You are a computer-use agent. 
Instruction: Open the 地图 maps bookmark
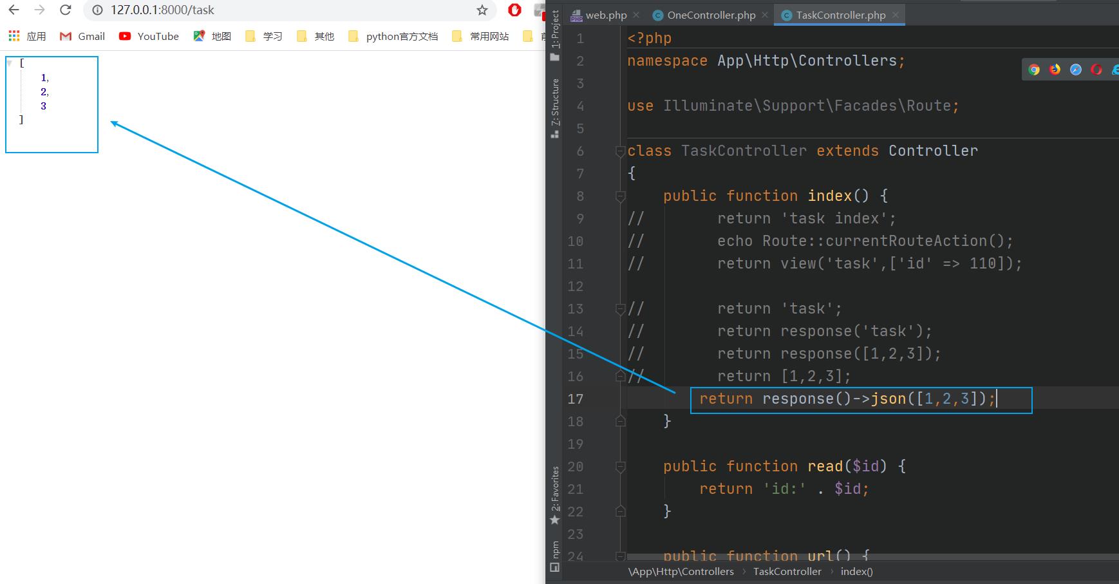(212, 36)
